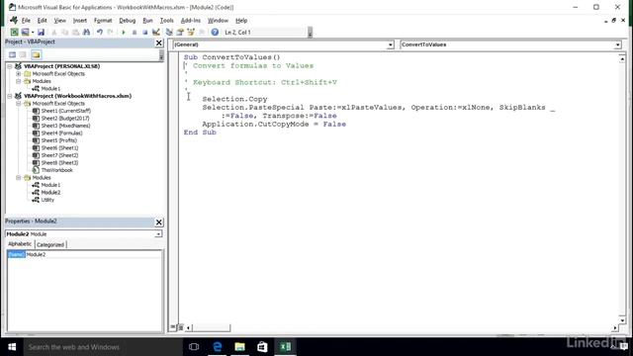
Task: Open the (General) object dropdown
Action: [391, 44]
